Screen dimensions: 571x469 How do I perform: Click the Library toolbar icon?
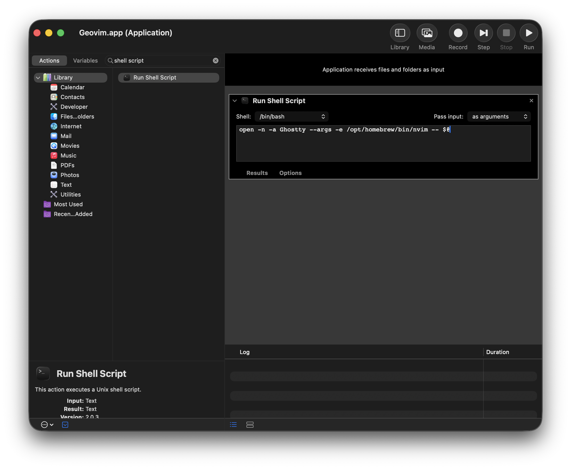[399, 33]
